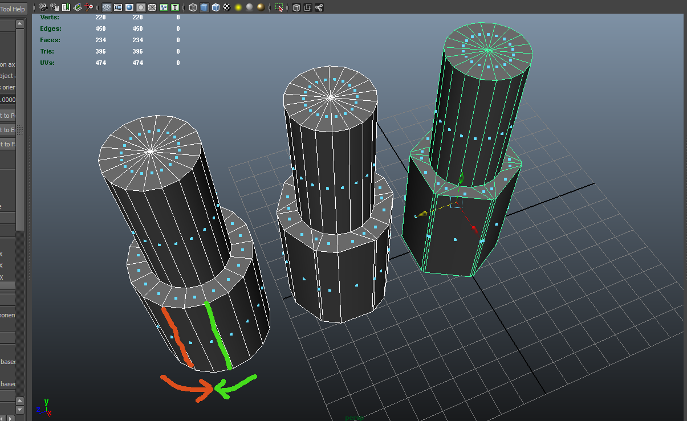Open camera attributes from the panel toolbar
687x421 pixels.
(55, 8)
